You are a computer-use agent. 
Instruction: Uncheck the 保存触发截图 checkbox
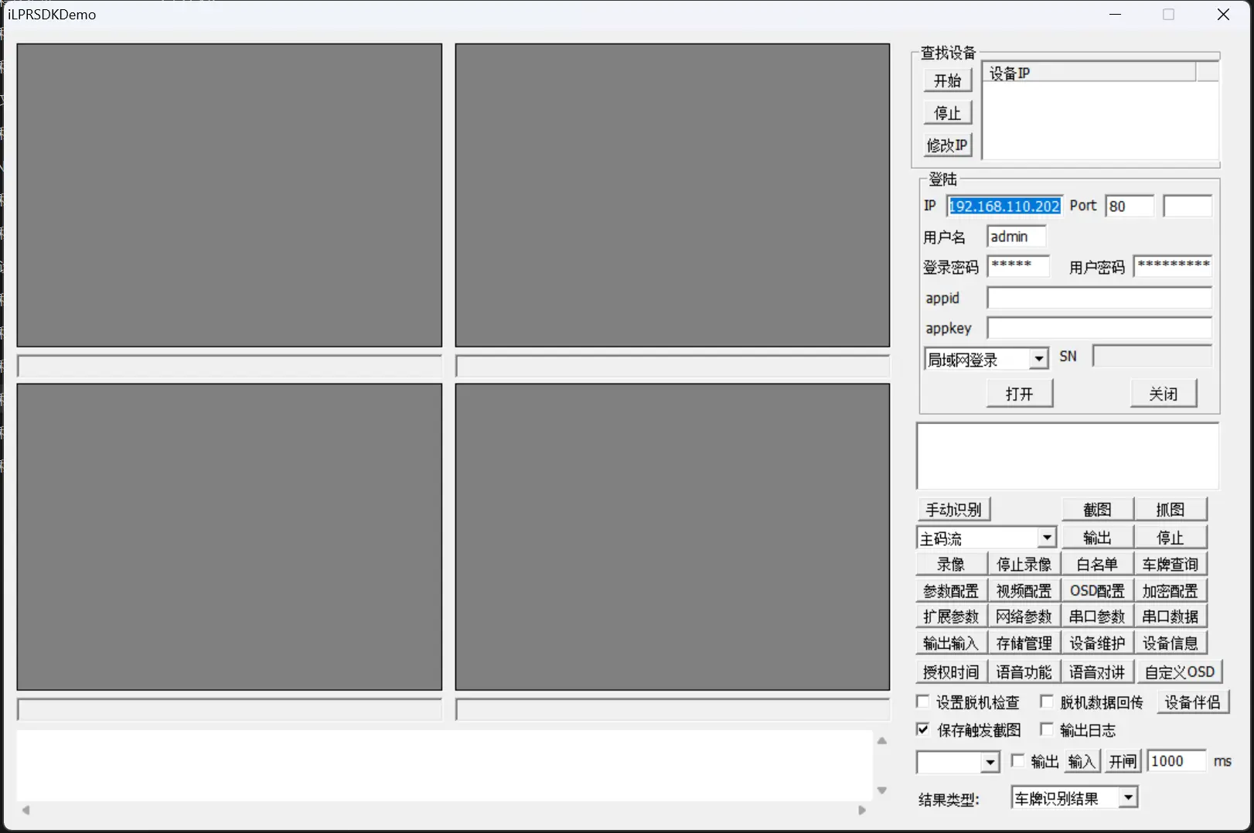(923, 730)
